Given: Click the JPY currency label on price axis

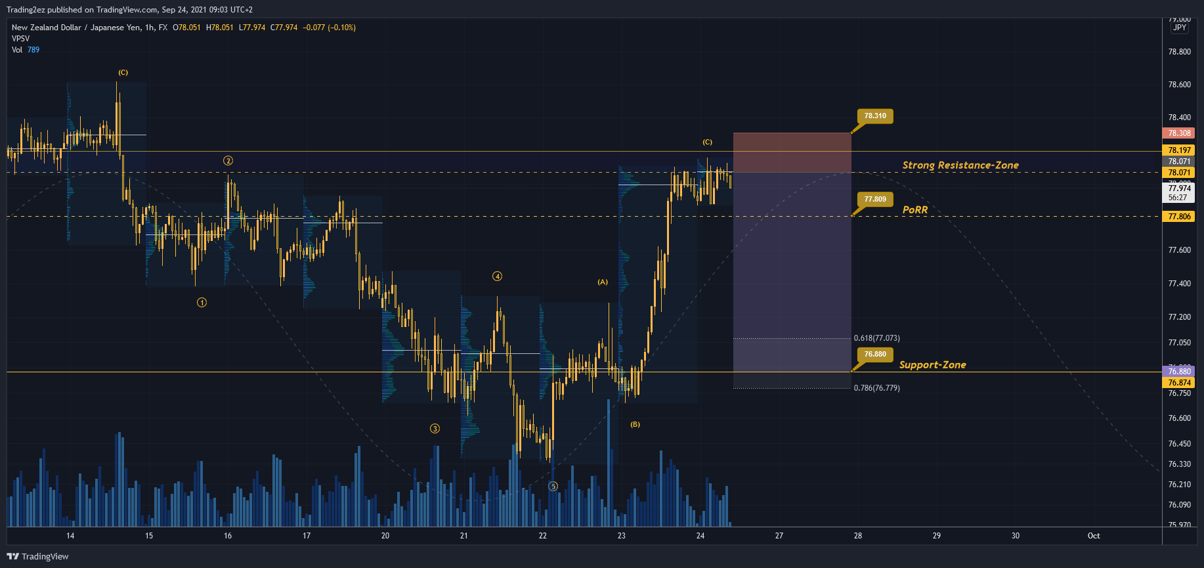Looking at the screenshot, I should click(1180, 28).
